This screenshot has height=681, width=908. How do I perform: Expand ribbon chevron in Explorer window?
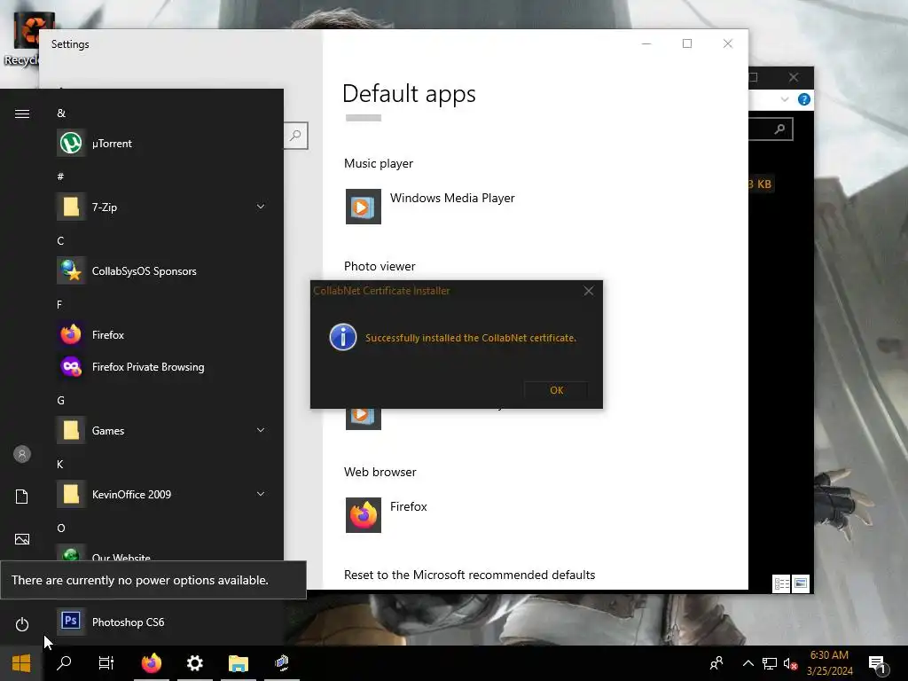tap(785, 99)
